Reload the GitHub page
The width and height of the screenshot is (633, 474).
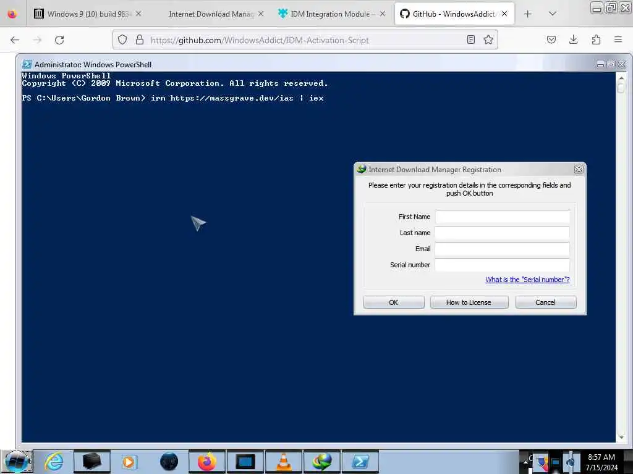(x=59, y=40)
